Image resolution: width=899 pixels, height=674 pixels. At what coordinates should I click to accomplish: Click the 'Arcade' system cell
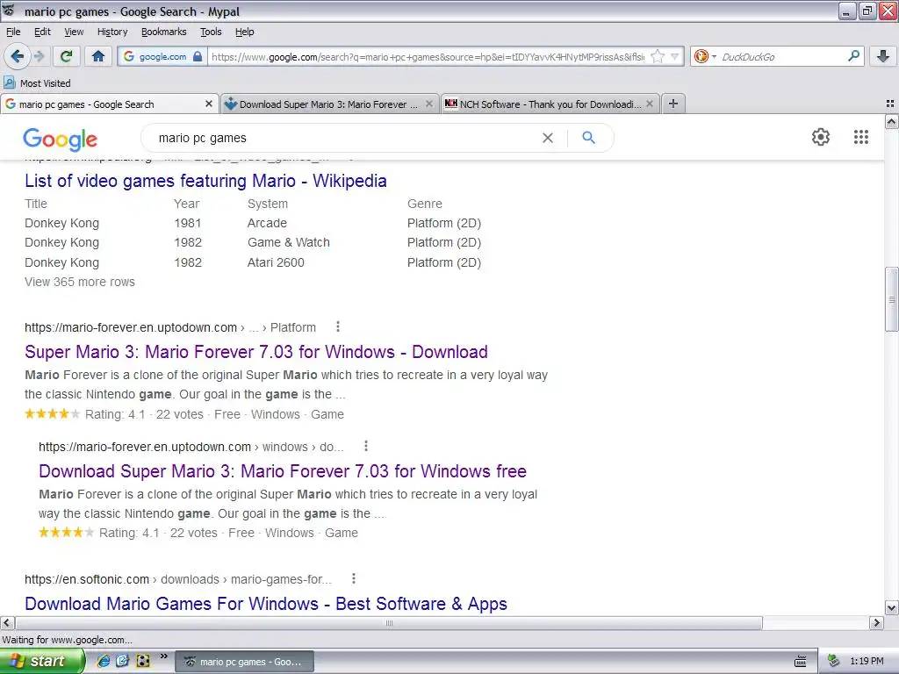[267, 223]
